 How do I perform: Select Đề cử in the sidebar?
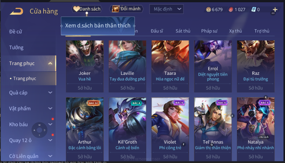tap(15, 32)
